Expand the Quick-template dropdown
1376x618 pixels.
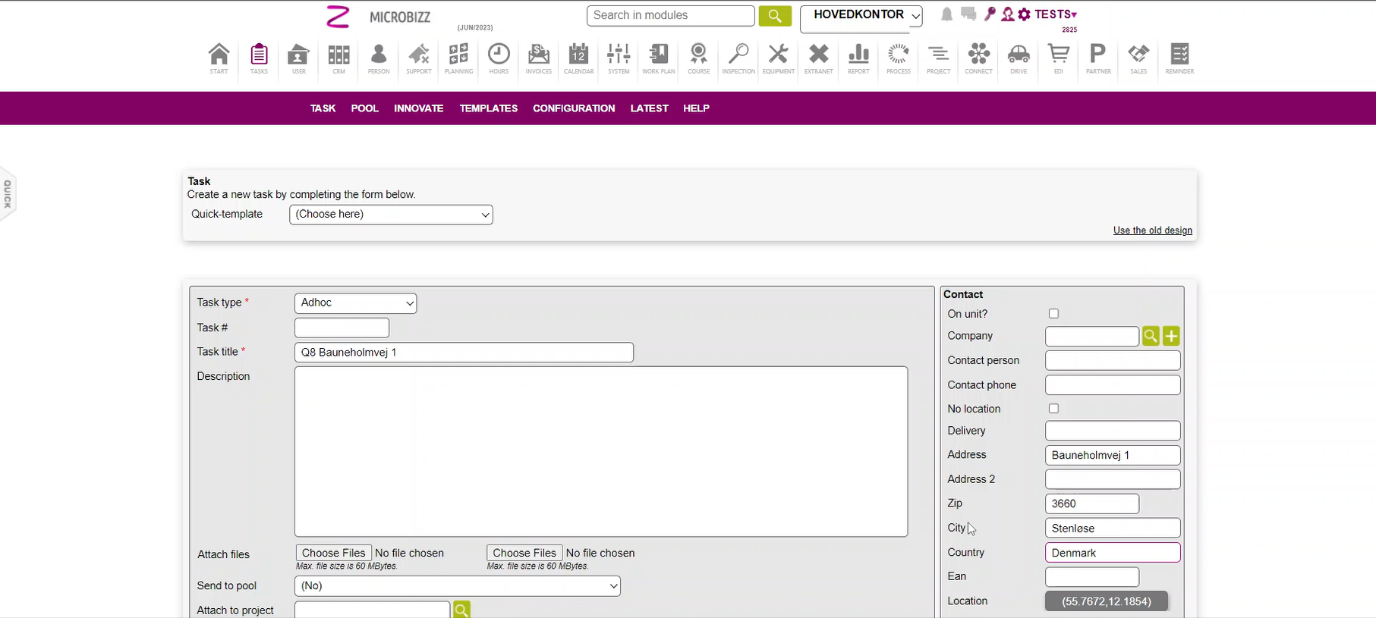pyautogui.click(x=391, y=215)
